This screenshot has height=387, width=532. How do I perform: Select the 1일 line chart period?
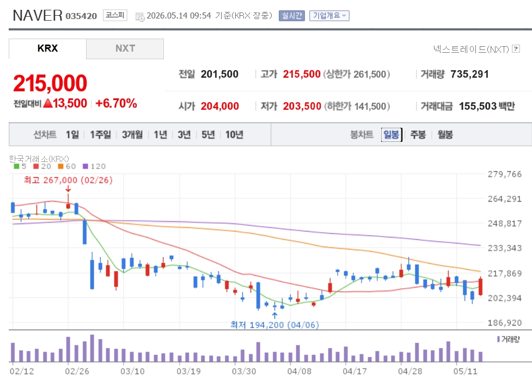[72, 135]
